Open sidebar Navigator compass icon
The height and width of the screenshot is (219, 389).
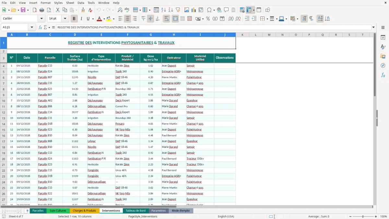[383, 66]
